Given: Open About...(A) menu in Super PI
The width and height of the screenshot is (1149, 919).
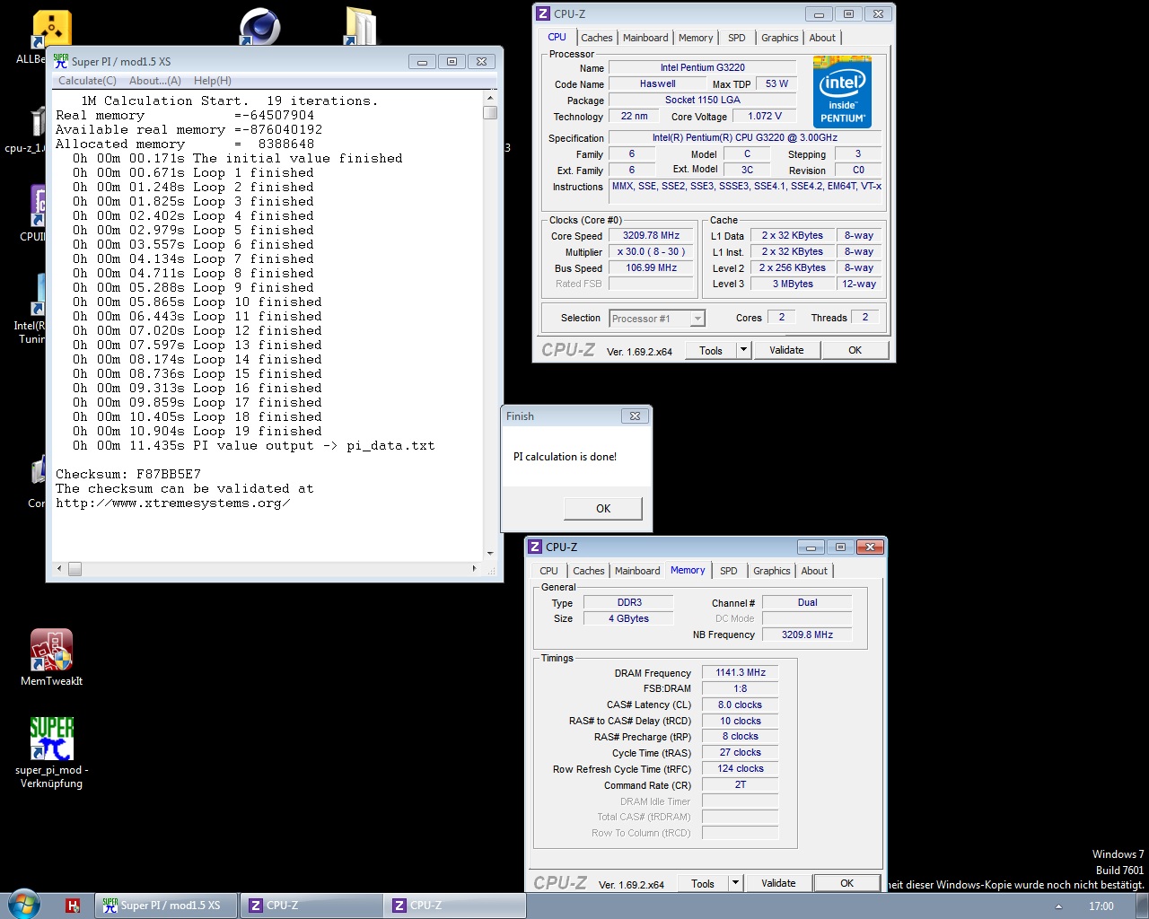Looking at the screenshot, I should (x=154, y=81).
